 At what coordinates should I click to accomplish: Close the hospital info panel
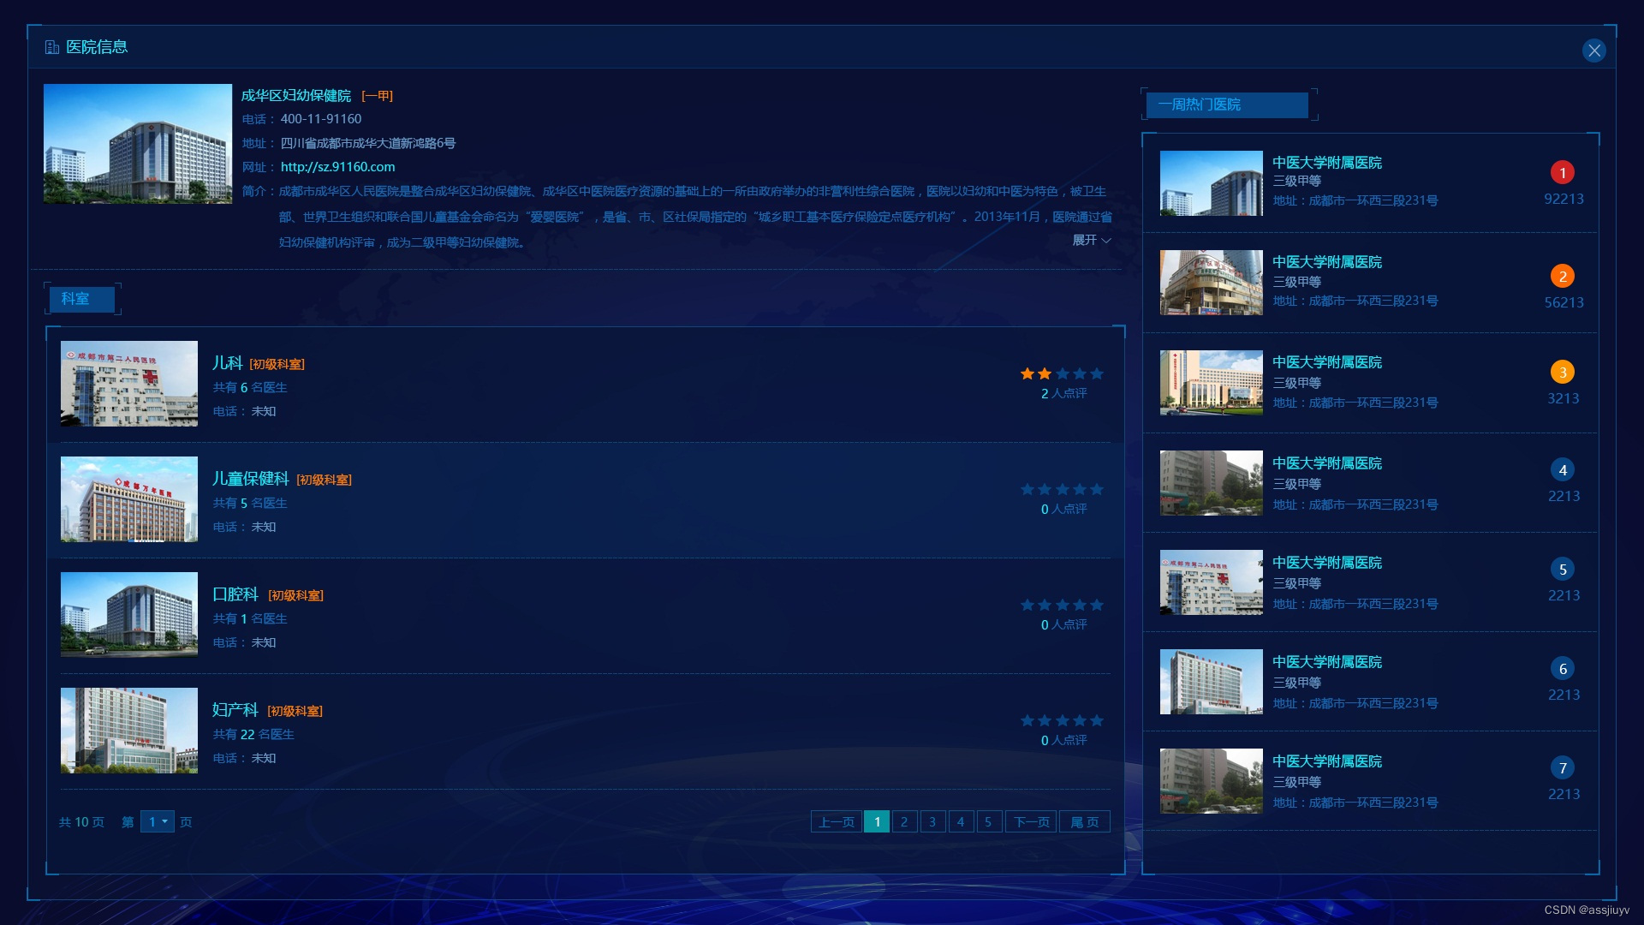click(1593, 51)
